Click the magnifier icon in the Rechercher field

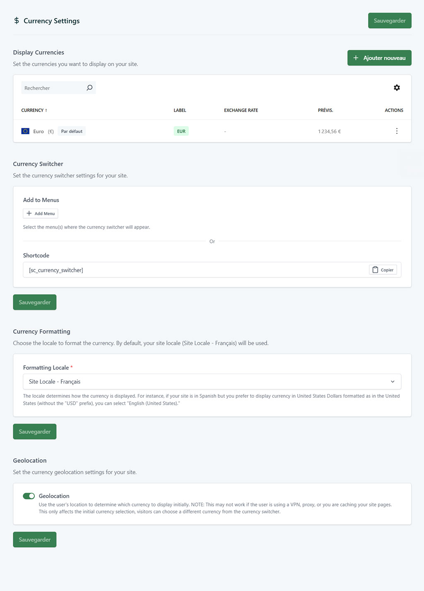89,87
